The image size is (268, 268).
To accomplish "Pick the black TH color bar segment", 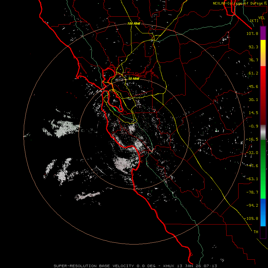I will [x=263, y=232].
